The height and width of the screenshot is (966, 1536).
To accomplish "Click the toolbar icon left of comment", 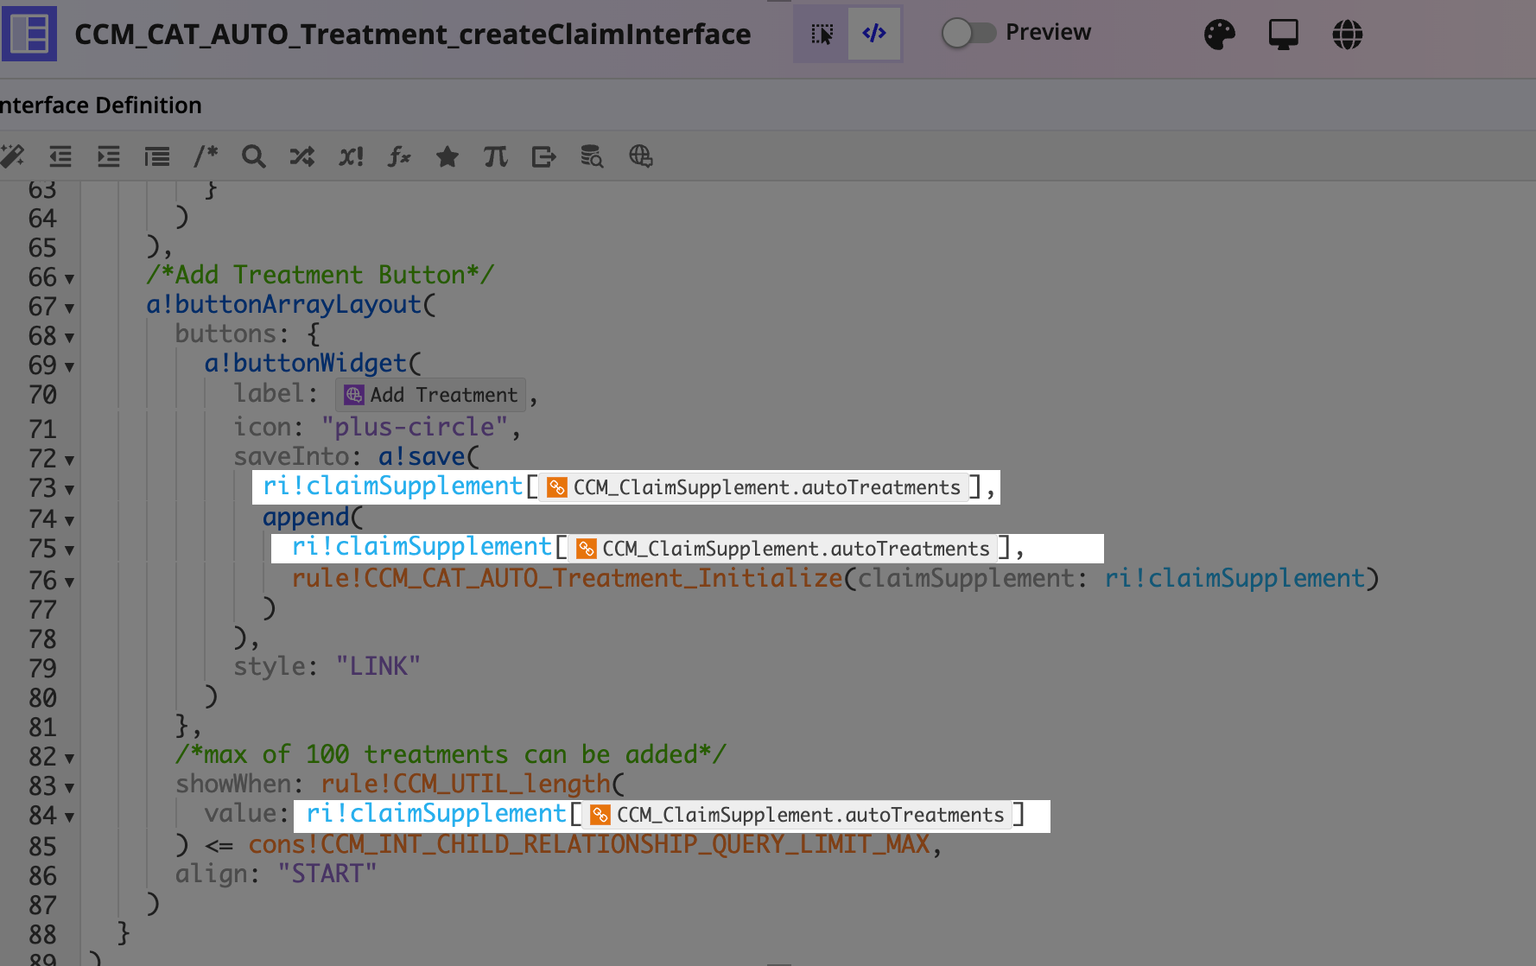I will (x=156, y=156).
